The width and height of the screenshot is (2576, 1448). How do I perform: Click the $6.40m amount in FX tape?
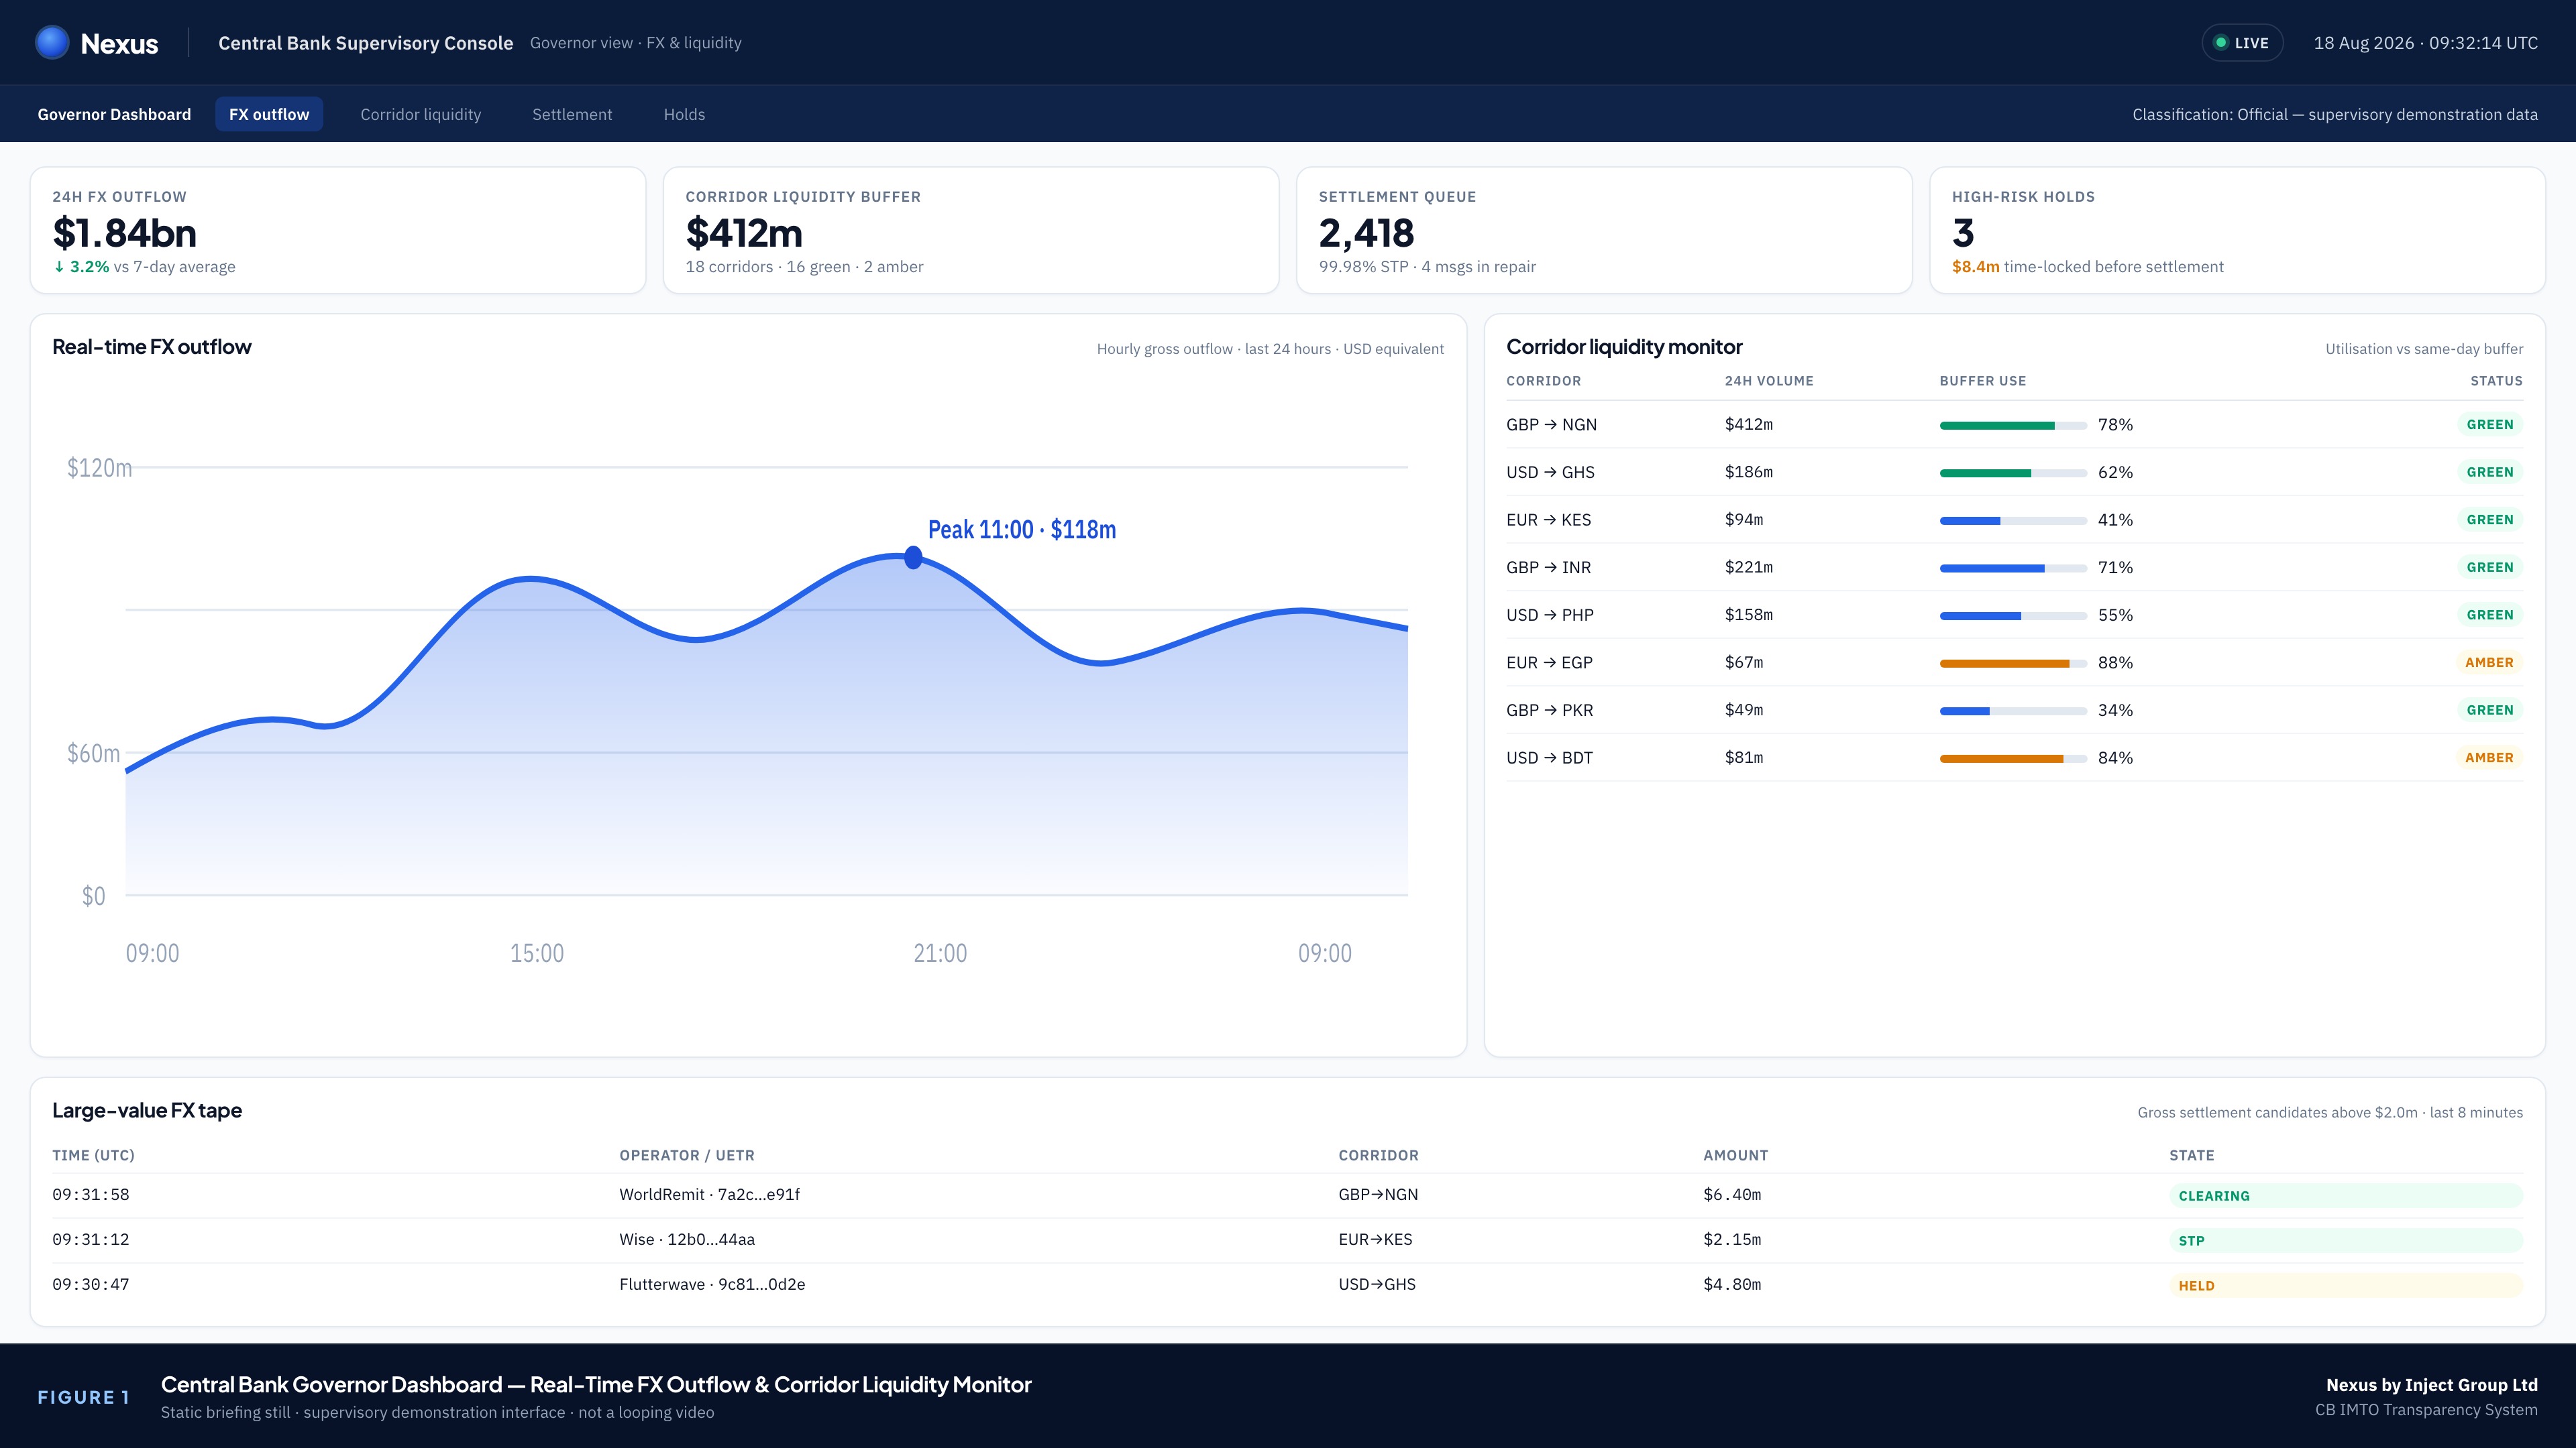click(x=1733, y=1195)
